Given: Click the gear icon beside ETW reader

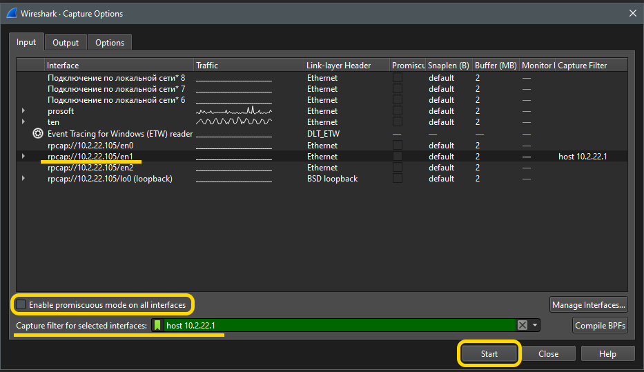Looking at the screenshot, I should [38, 133].
